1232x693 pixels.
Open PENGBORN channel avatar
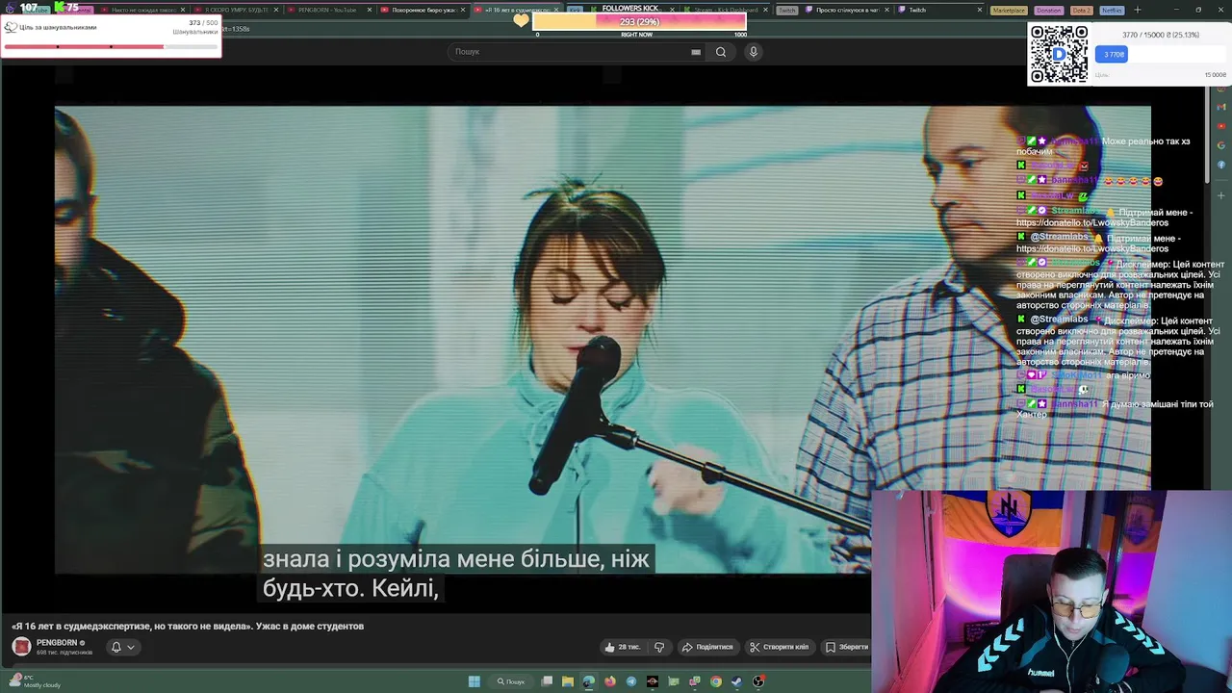tap(21, 646)
